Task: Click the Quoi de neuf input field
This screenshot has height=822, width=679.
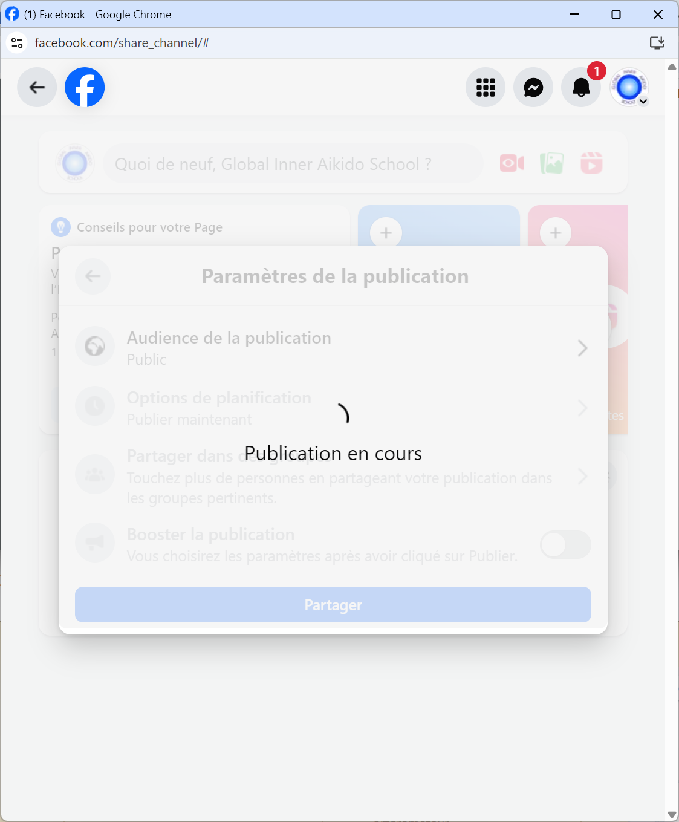Action: click(x=293, y=164)
